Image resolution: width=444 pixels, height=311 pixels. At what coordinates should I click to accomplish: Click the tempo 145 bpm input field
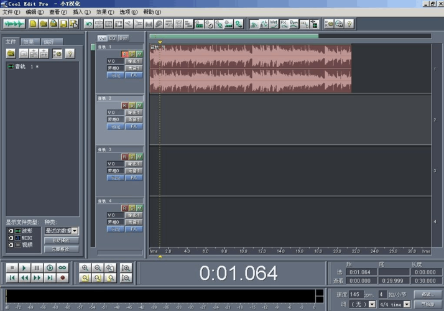357,294
